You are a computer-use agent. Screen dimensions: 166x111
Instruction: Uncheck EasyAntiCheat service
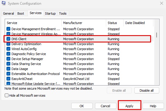click(x=8, y=79)
